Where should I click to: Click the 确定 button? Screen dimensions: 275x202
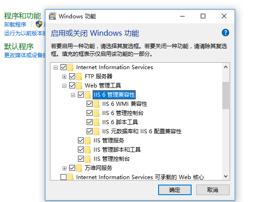tap(175, 190)
